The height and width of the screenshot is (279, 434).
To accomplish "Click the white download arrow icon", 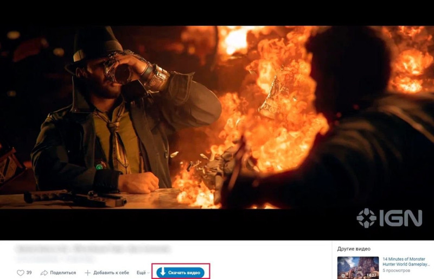I will pyautogui.click(x=163, y=272).
